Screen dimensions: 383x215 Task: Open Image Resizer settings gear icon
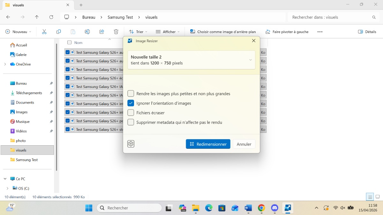131,144
